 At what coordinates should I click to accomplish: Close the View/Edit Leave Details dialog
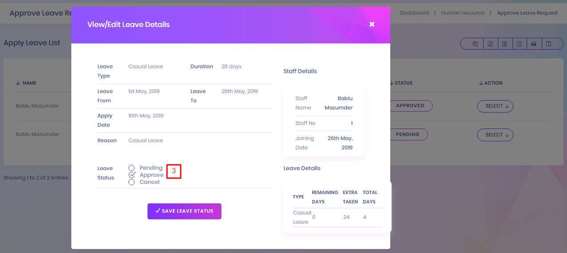(372, 24)
